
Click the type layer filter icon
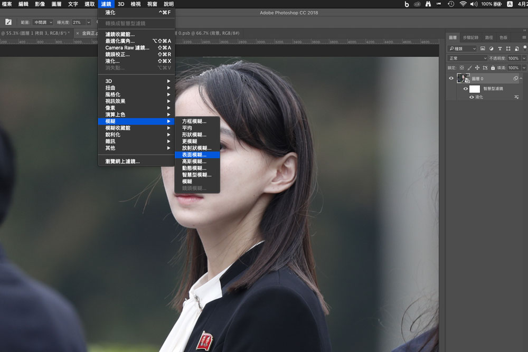pos(499,49)
